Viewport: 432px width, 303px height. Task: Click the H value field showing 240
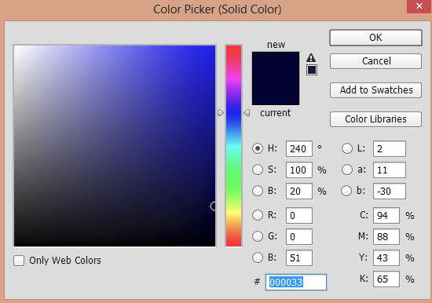tap(299, 148)
